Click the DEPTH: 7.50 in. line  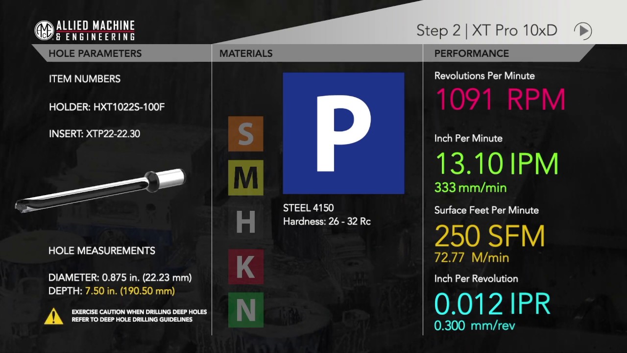click(x=112, y=291)
